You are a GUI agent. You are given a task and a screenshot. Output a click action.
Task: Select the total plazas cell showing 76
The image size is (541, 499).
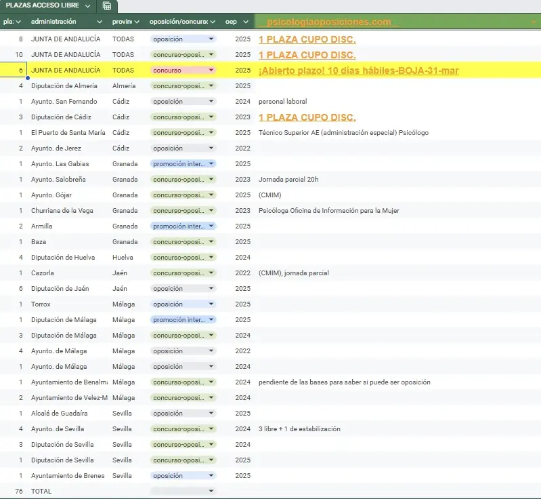18,492
